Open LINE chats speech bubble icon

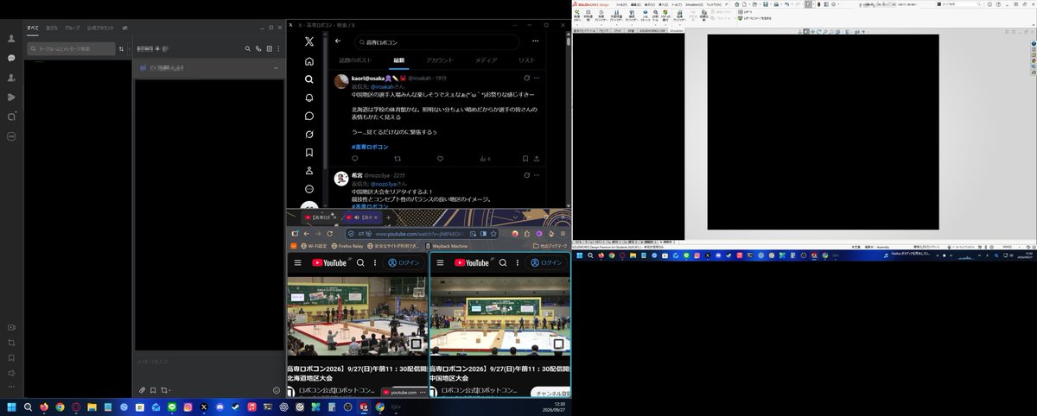pos(11,58)
